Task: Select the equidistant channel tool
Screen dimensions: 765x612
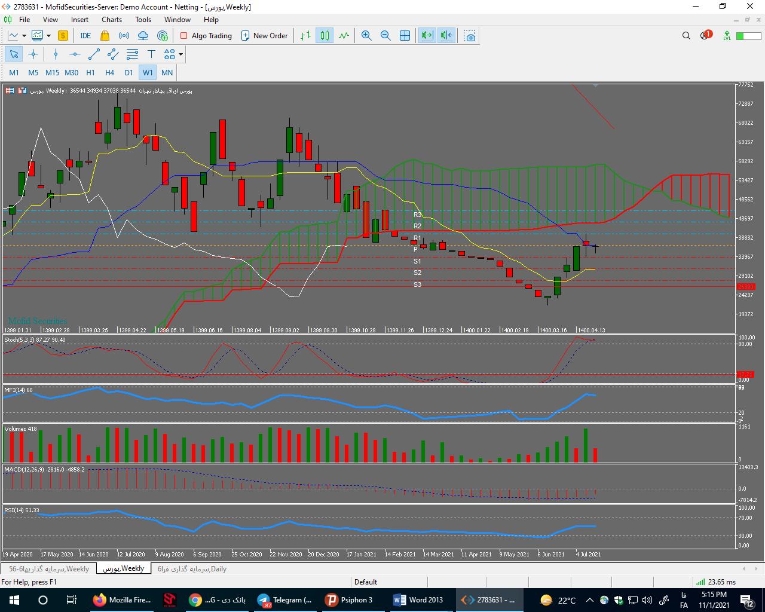Action: 113,54
